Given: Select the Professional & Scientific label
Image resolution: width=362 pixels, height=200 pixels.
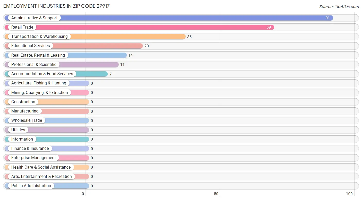Looking at the screenshot, I should click(34, 64).
